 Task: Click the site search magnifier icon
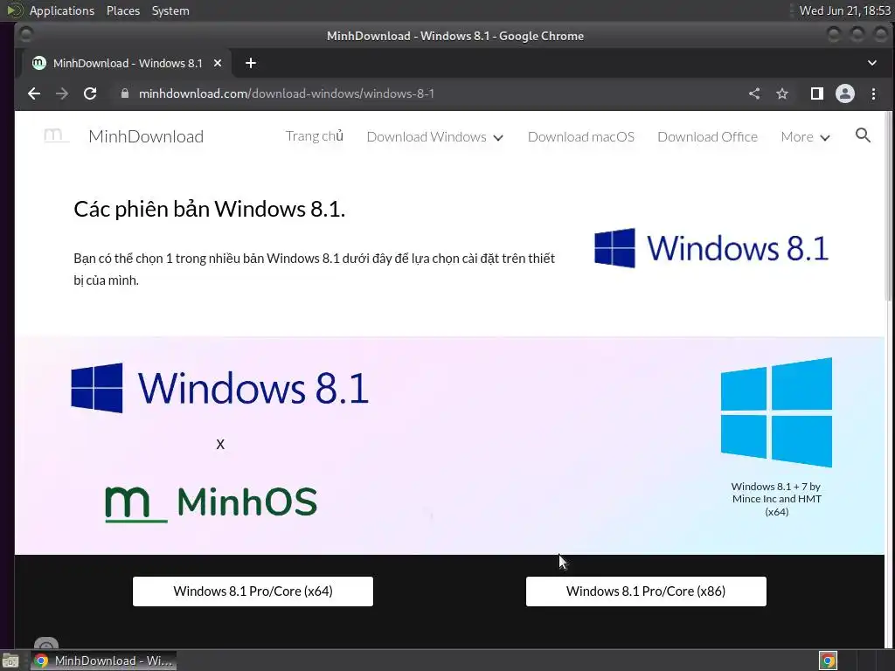pyautogui.click(x=863, y=135)
